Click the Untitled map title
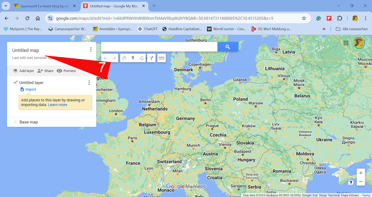Image resolution: width=372 pixels, height=197 pixels. pos(26,50)
